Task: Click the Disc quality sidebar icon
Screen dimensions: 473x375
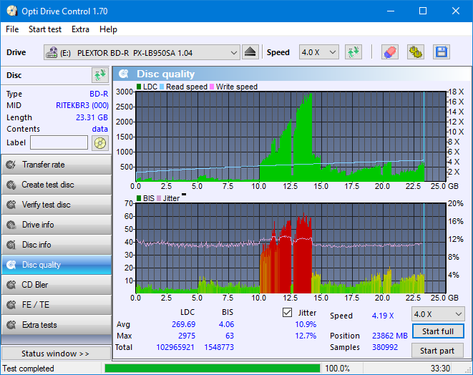Action: point(11,265)
